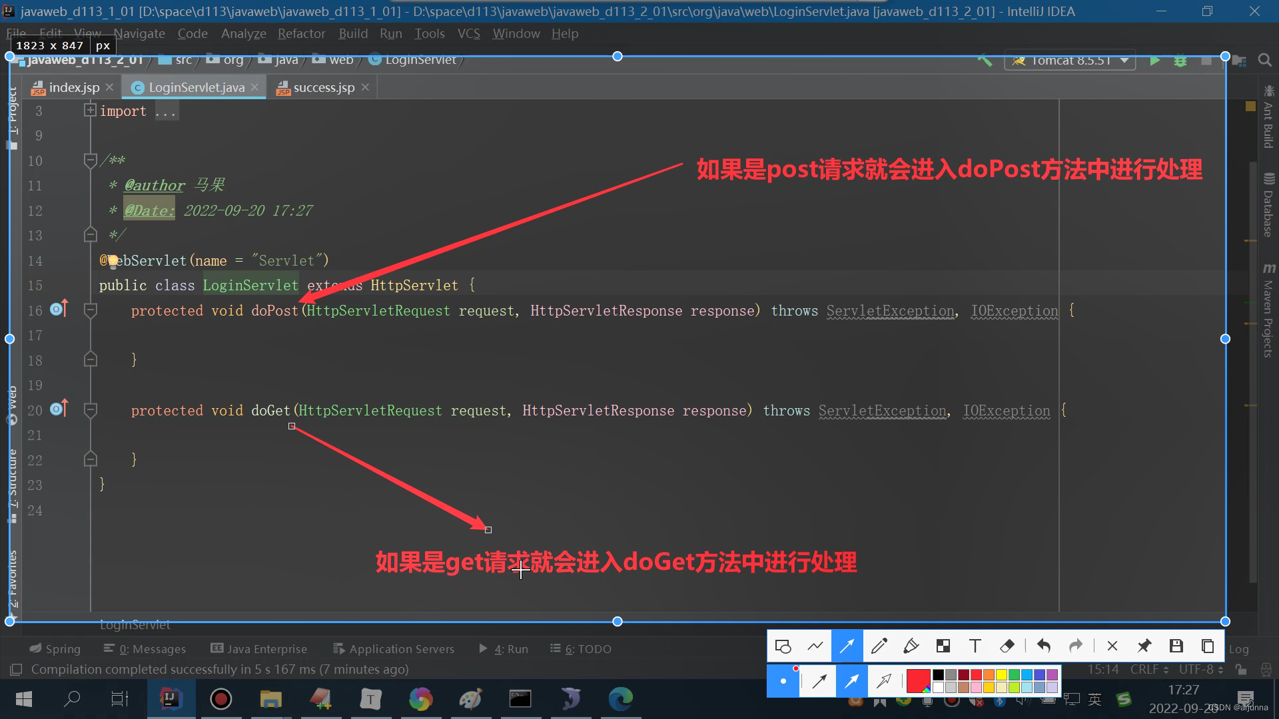Pick the yellow color swatch
This screenshot has height=719, width=1279.
click(x=1001, y=674)
